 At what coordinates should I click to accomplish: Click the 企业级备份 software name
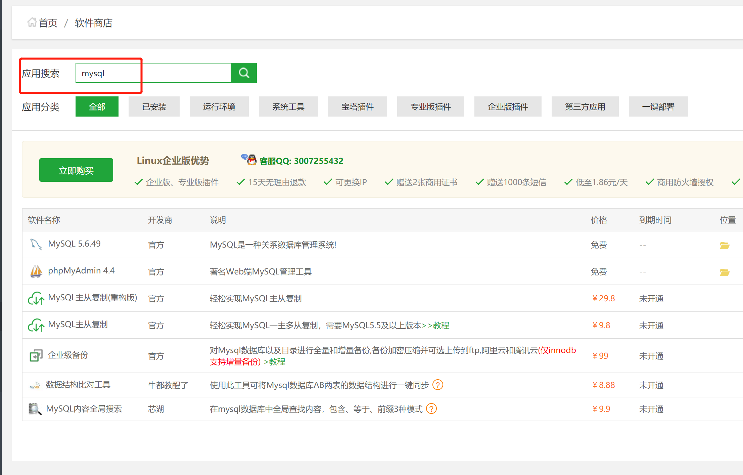(x=68, y=355)
